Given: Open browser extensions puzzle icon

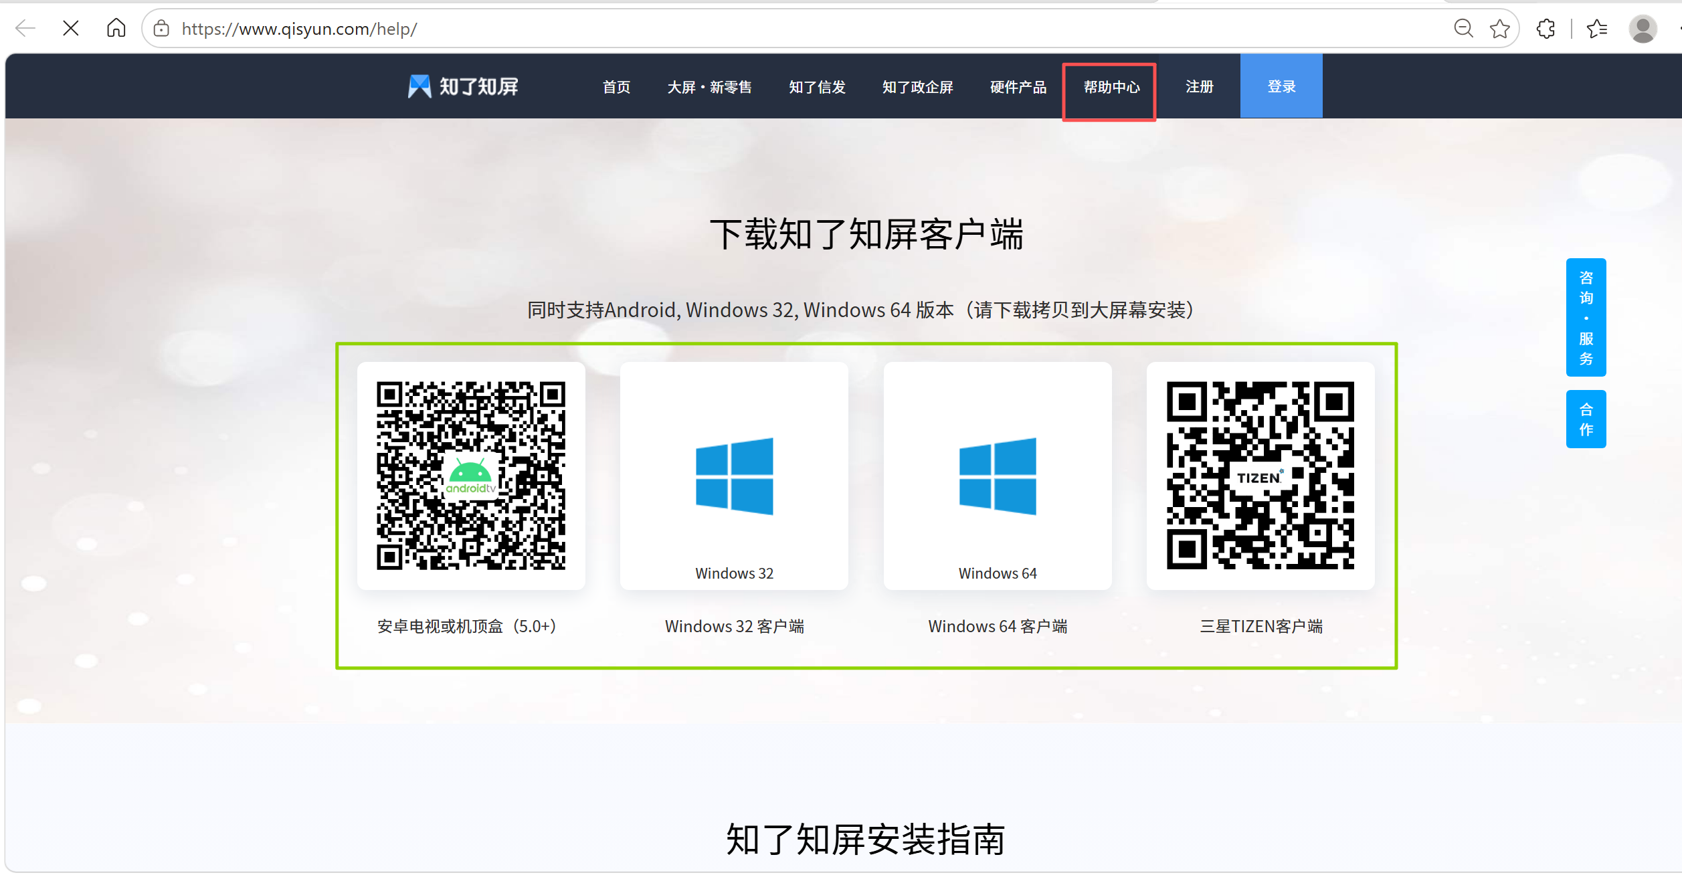Looking at the screenshot, I should [x=1546, y=28].
